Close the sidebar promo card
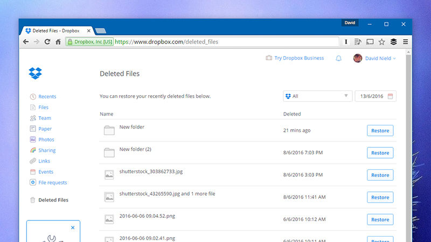 tap(73, 227)
